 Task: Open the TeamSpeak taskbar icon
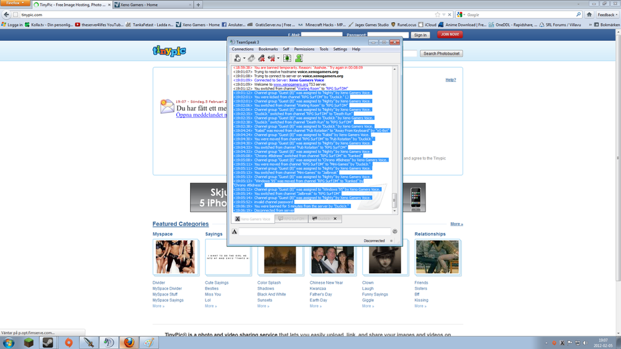tap(109, 343)
